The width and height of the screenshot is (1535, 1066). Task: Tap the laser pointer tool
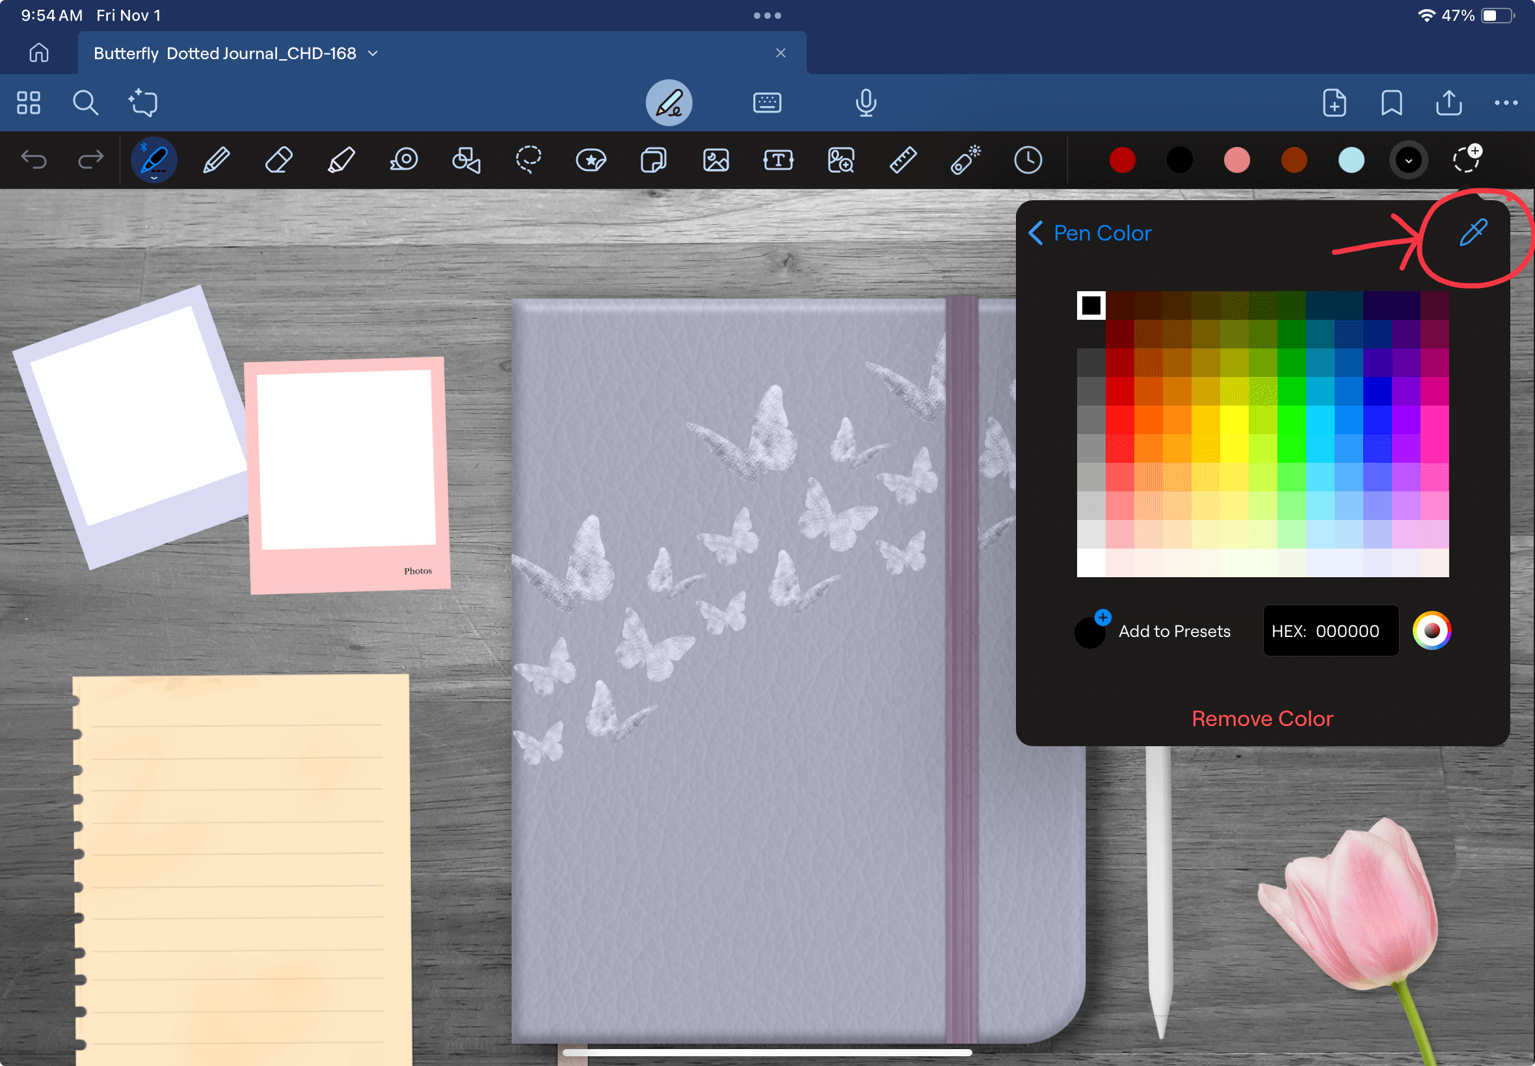[965, 161]
